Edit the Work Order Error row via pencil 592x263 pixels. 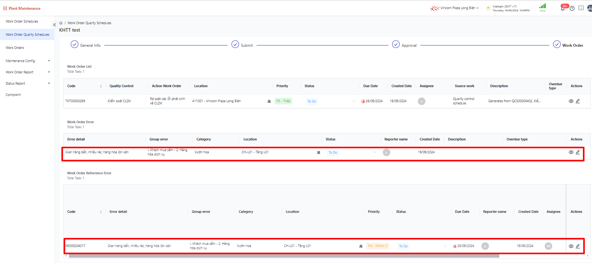578,152
